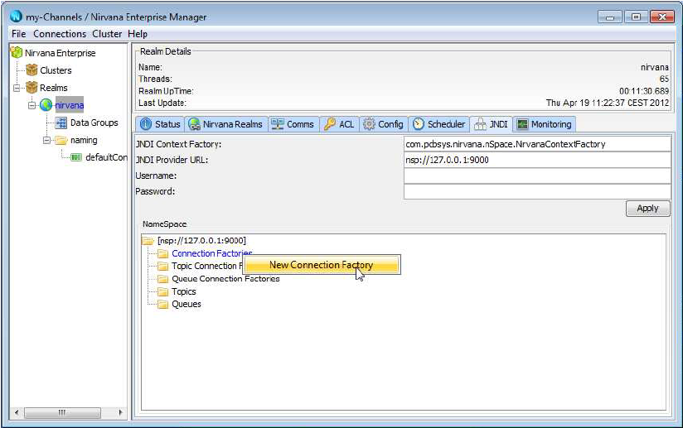Click the Nirvana Enterprise root cube icon

[x=17, y=53]
